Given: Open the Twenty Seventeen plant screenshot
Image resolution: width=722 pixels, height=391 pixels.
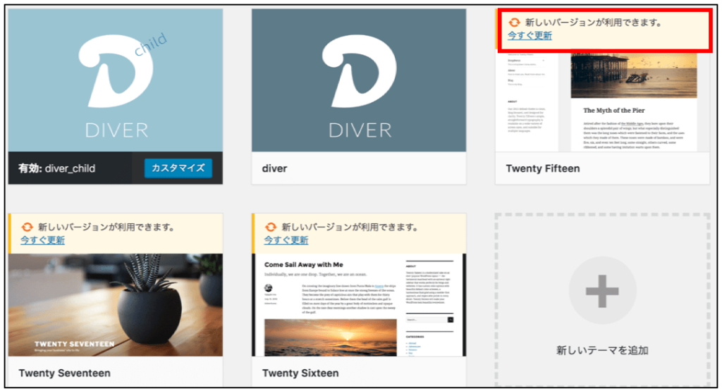Looking at the screenshot, I should click(116, 304).
